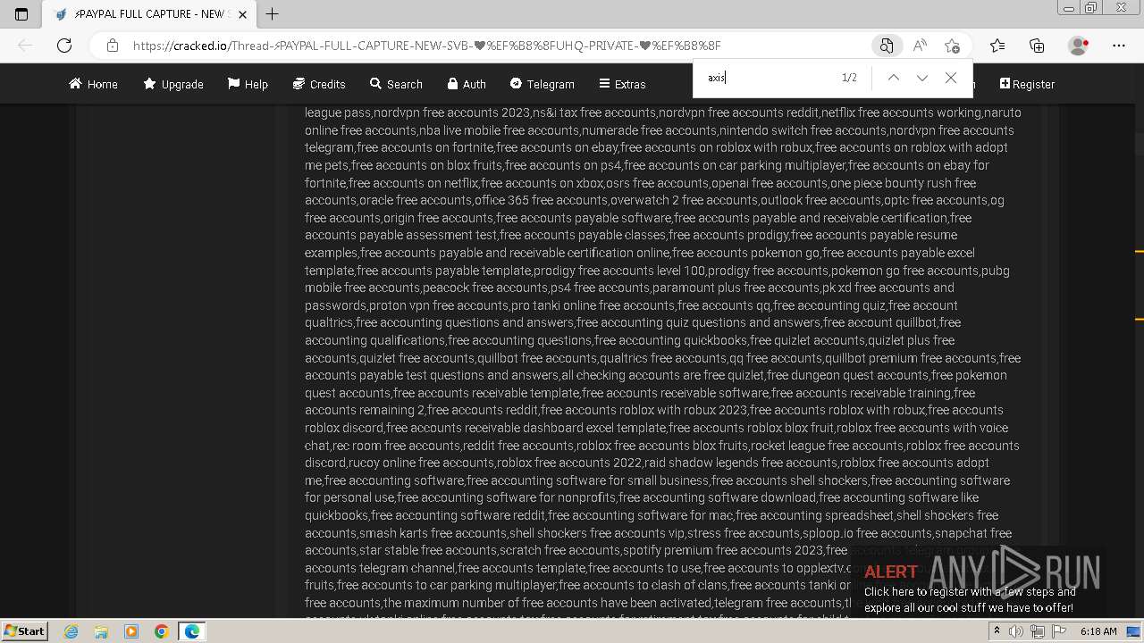This screenshot has width=1144, height=643.
Task: Open the Auth page
Action: 467,84
